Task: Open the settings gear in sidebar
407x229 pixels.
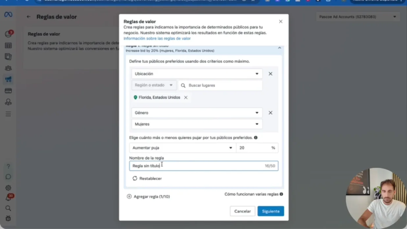Action: pos(8,188)
